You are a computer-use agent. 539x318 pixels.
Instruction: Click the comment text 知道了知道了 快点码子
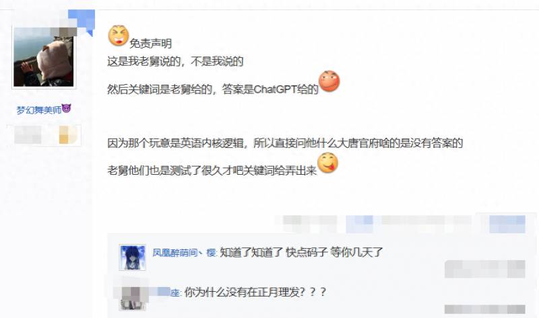tap(301, 253)
